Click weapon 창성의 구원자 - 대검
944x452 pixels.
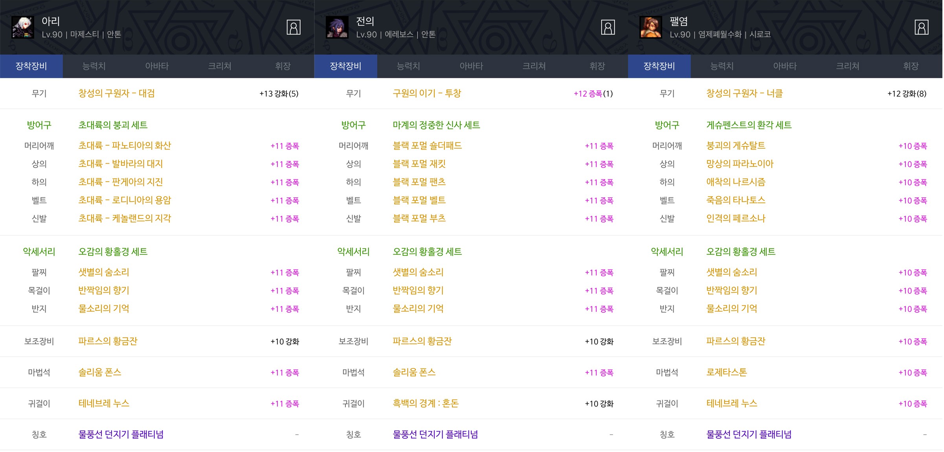coord(116,93)
